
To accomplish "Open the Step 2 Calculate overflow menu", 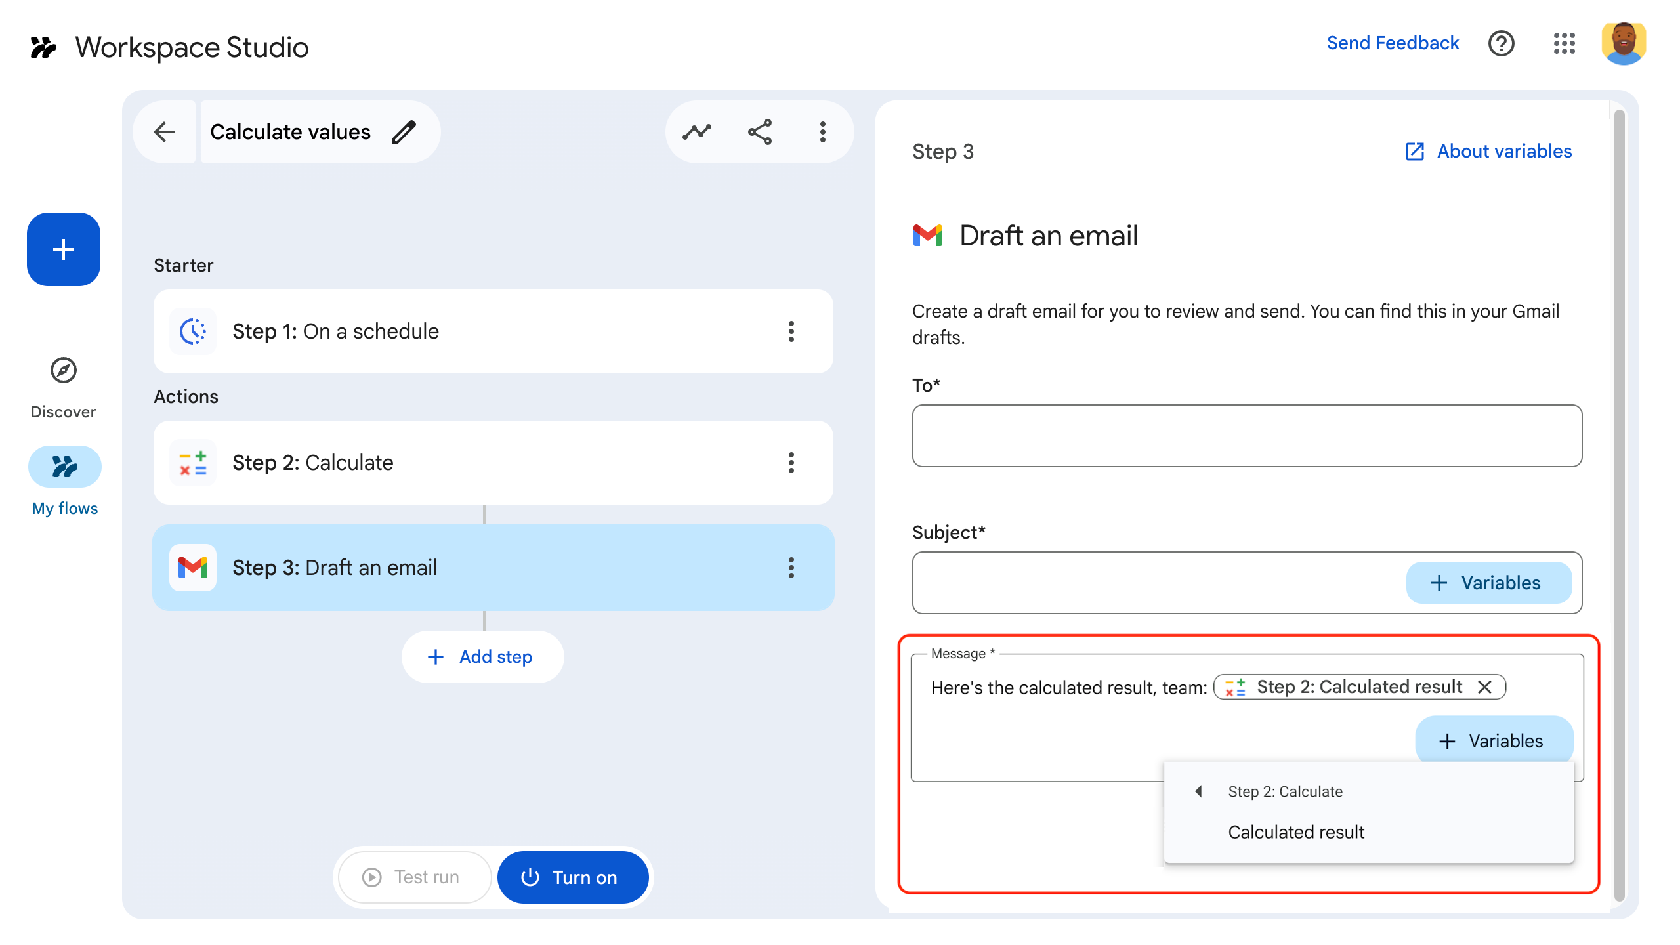I will click(x=791, y=463).
